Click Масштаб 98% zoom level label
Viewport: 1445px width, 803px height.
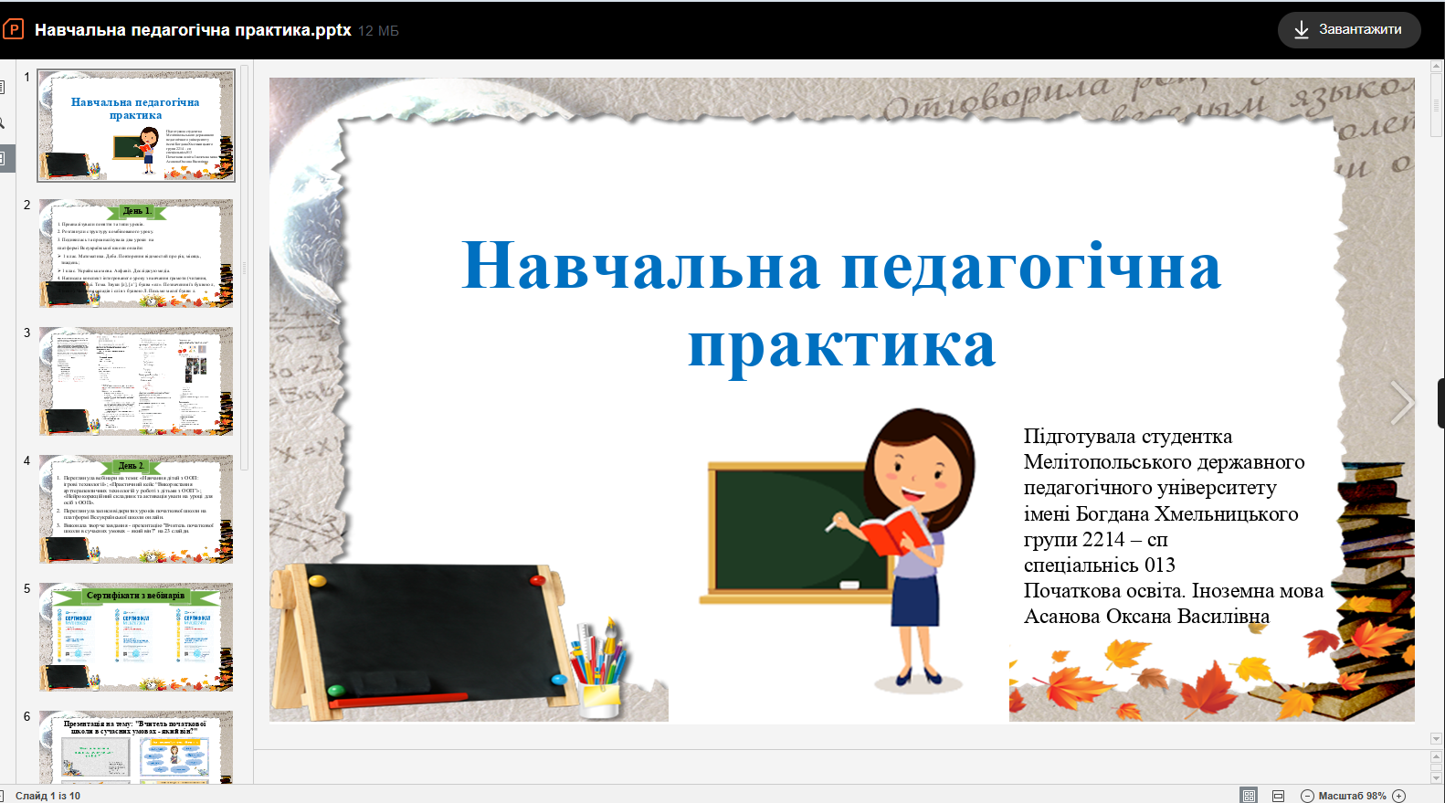click(x=1352, y=796)
